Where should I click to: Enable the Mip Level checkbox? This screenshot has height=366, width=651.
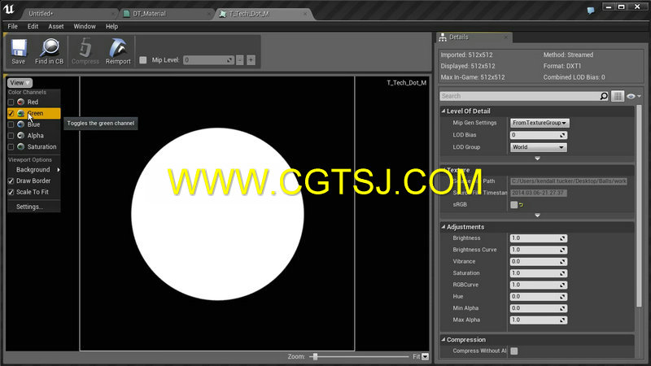(143, 60)
